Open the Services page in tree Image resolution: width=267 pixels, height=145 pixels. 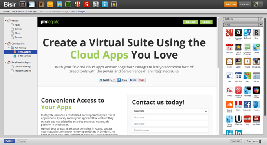18,29
